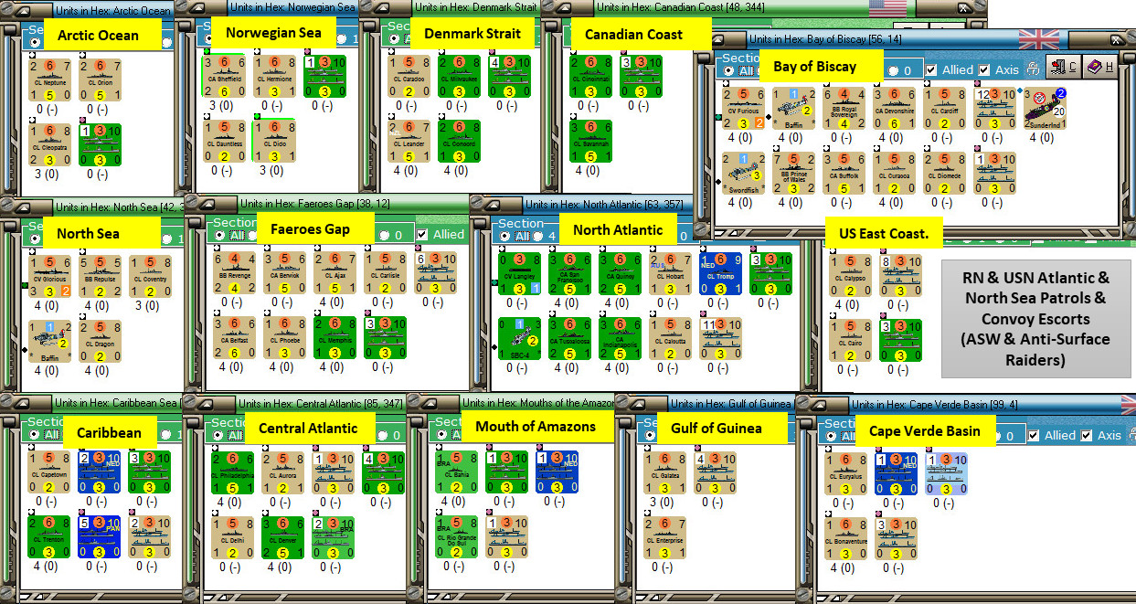Pick the CV Langley carrier counter

click(521, 274)
